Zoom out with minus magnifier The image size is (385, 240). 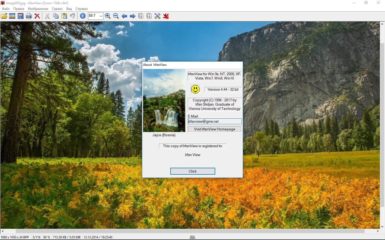click(x=116, y=16)
